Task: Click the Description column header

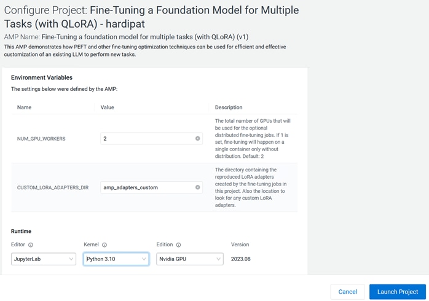Action: 229,107
